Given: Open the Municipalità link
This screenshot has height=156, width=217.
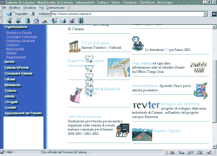Looking at the screenshot, I should pyautogui.click(x=15, y=49).
